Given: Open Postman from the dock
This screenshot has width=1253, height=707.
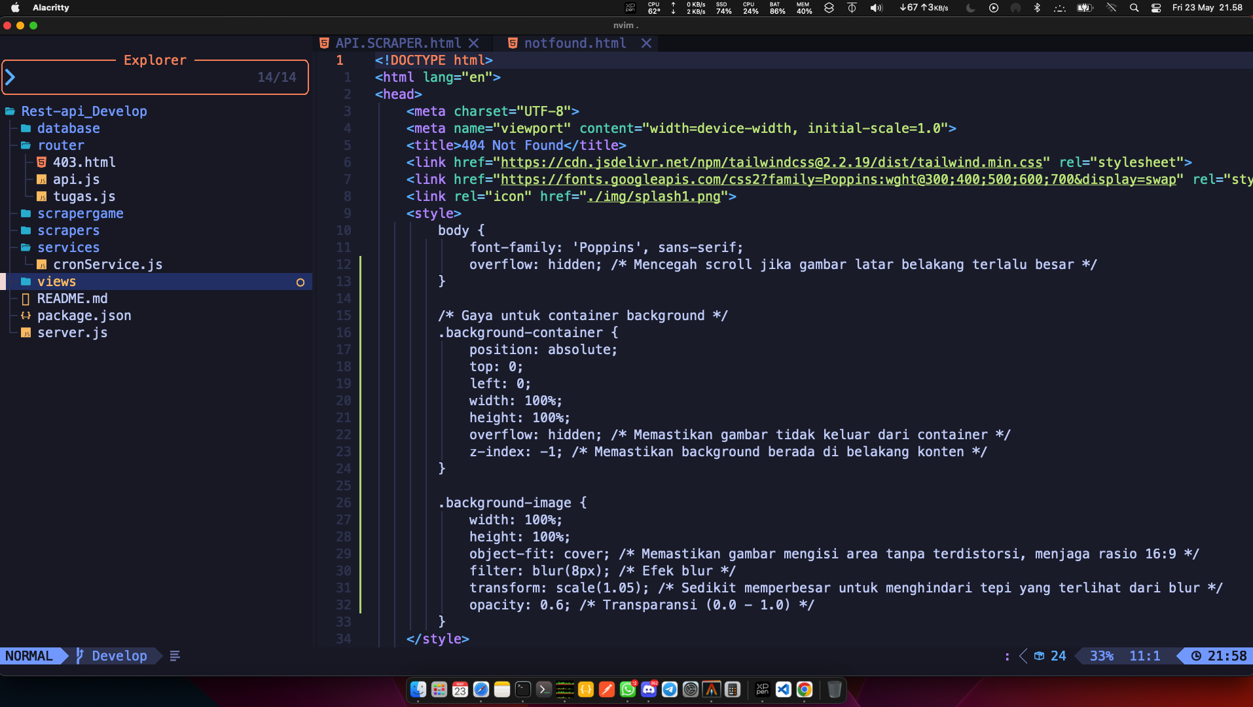Looking at the screenshot, I should pyautogui.click(x=607, y=689).
